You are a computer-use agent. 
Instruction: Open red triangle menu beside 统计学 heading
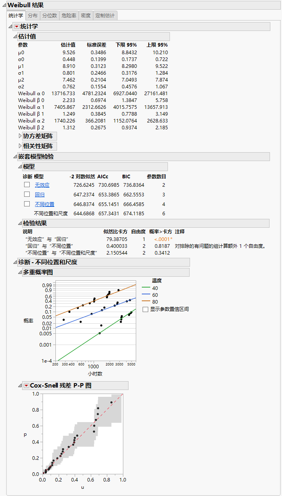pos(16,27)
